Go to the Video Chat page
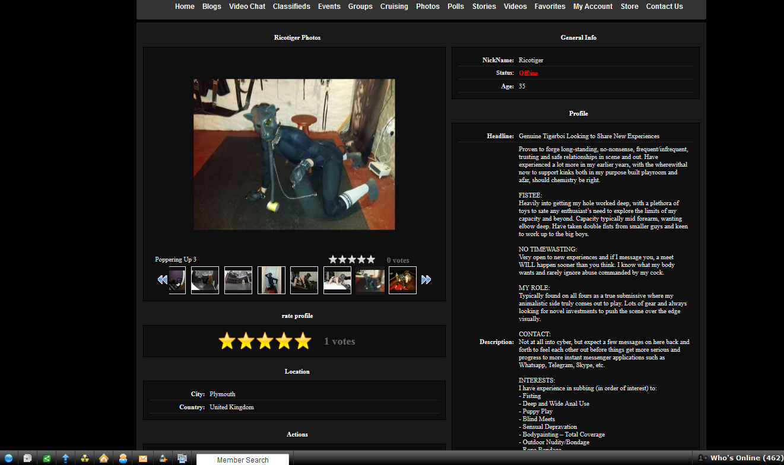 click(x=247, y=7)
